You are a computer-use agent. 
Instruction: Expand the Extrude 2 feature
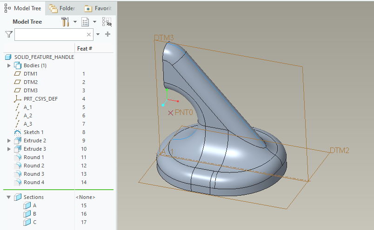[9, 141]
